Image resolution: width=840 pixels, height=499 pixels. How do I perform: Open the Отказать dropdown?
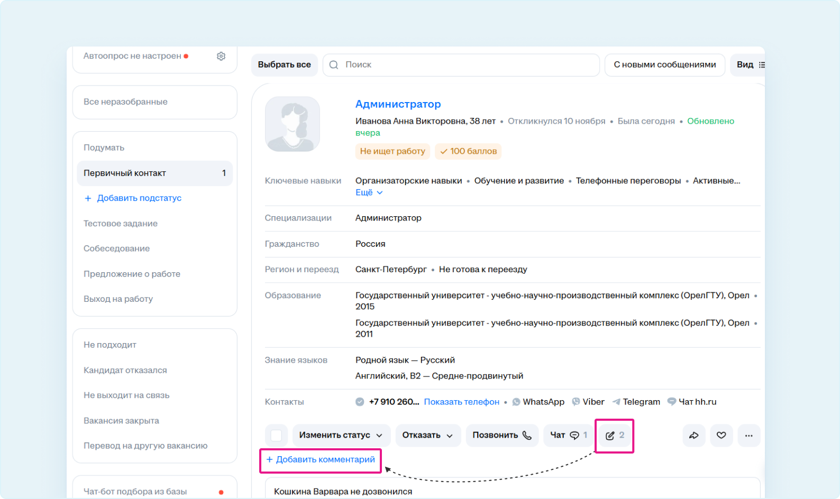(x=427, y=436)
